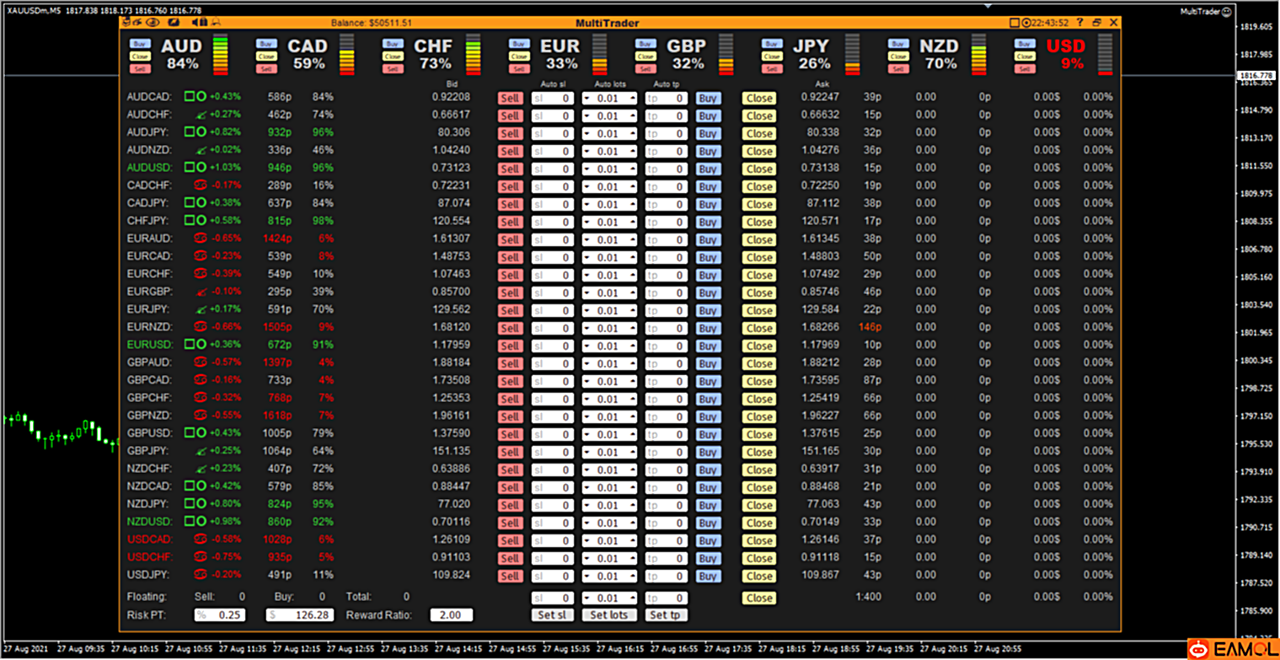Image resolution: width=1280 pixels, height=660 pixels.
Task: Toggle the square checkbox left of the clock
Action: pyautogui.click(x=1015, y=23)
